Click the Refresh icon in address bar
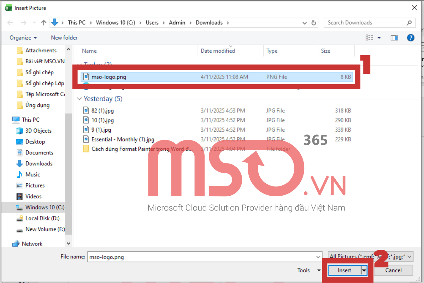Image resolution: width=424 pixels, height=283 pixels. (313, 23)
